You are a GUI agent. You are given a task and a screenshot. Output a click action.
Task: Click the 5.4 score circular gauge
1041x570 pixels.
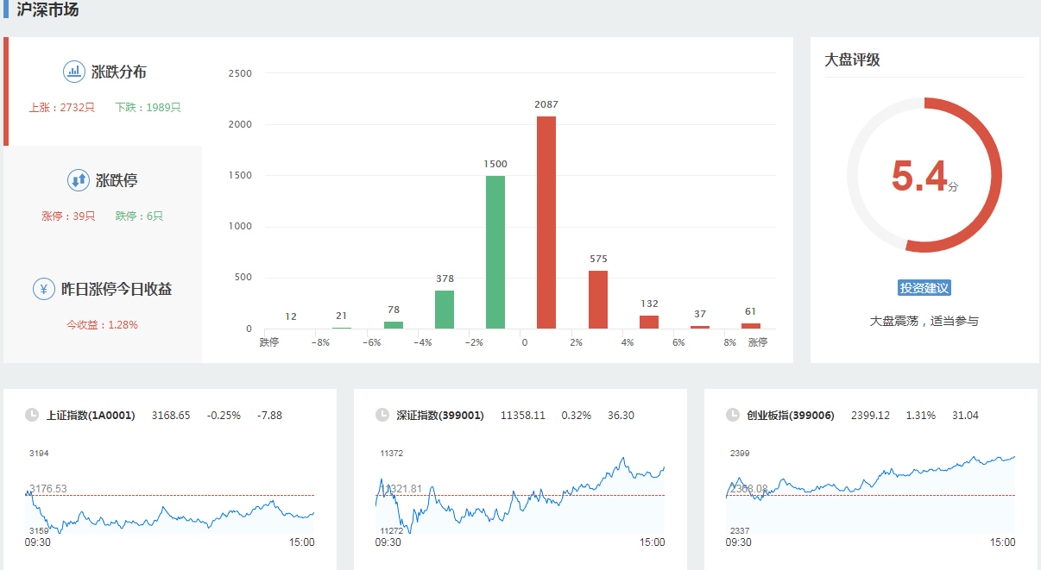click(924, 175)
